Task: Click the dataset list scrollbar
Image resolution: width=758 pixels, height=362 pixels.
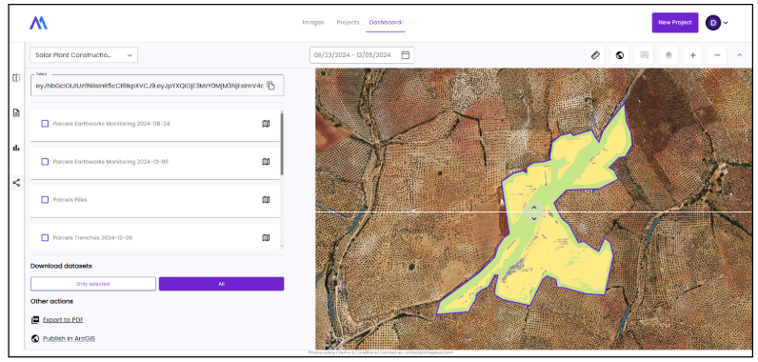Action: tap(282, 144)
